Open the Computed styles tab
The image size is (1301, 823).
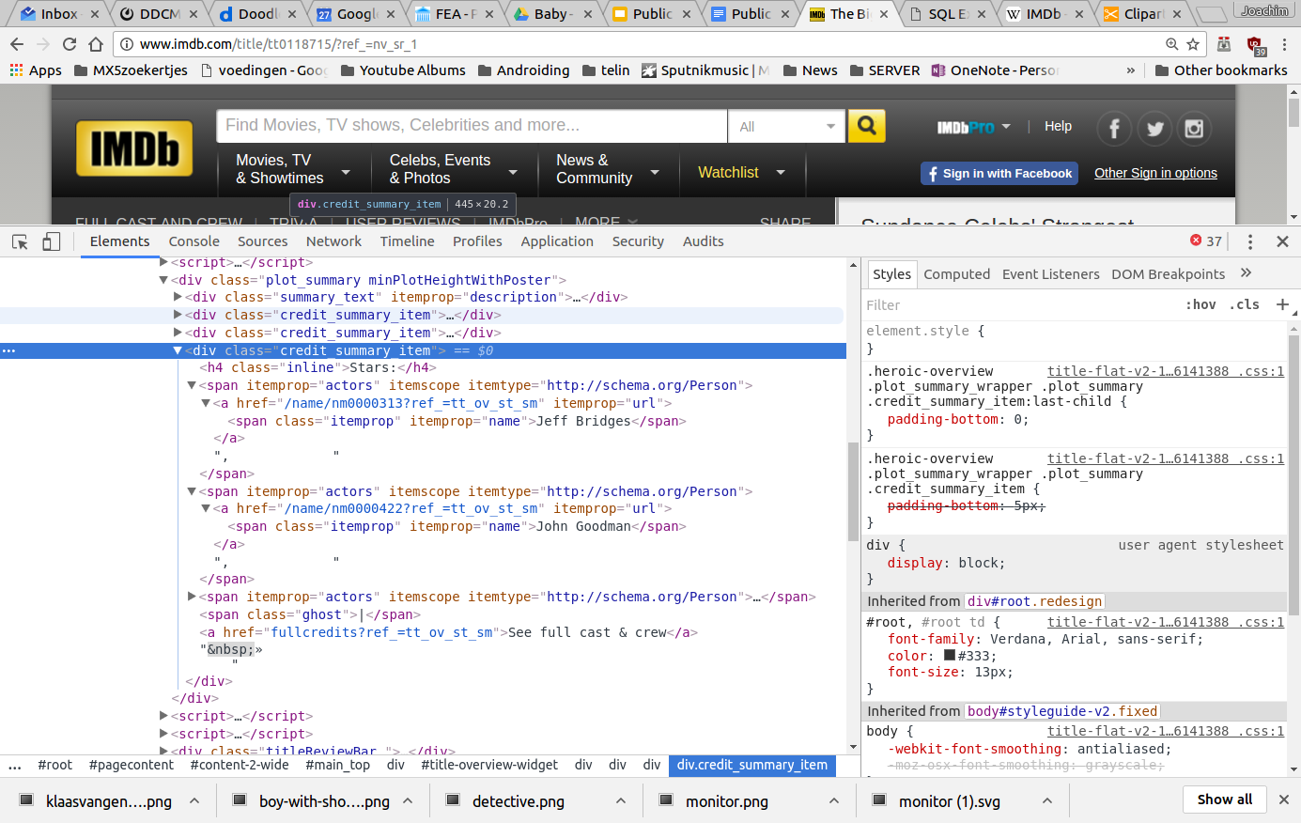tap(956, 274)
